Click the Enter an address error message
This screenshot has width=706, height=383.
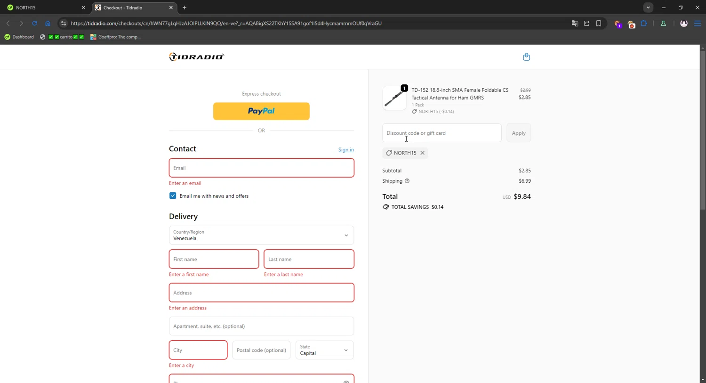188,308
